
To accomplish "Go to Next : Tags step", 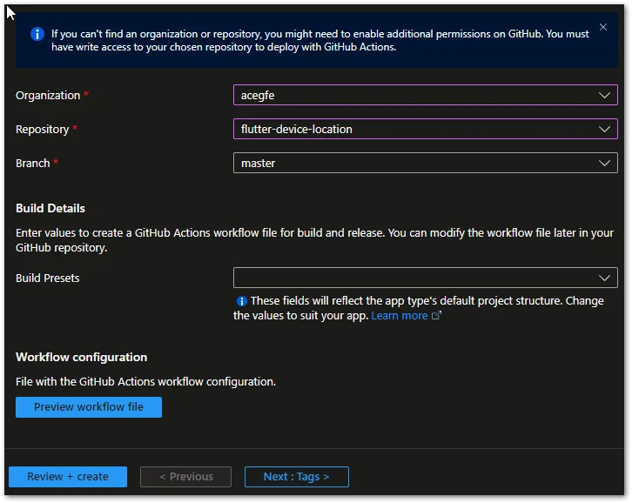I will (296, 477).
